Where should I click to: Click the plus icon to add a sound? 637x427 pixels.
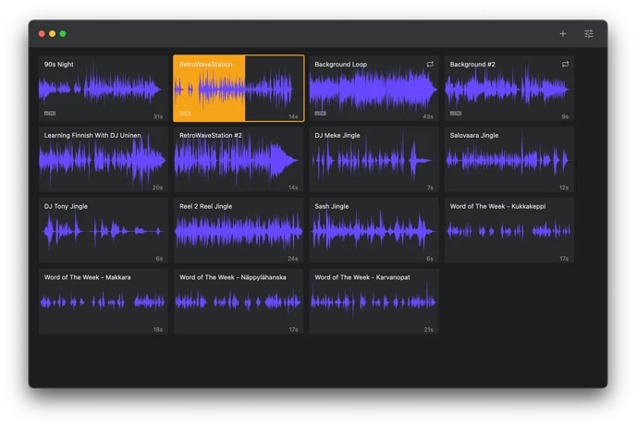pos(563,33)
